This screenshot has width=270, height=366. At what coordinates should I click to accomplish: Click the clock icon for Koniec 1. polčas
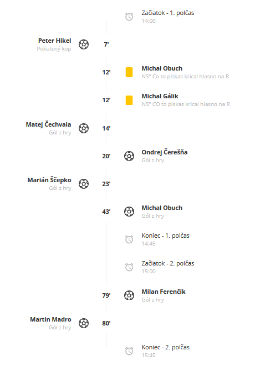tap(129, 239)
